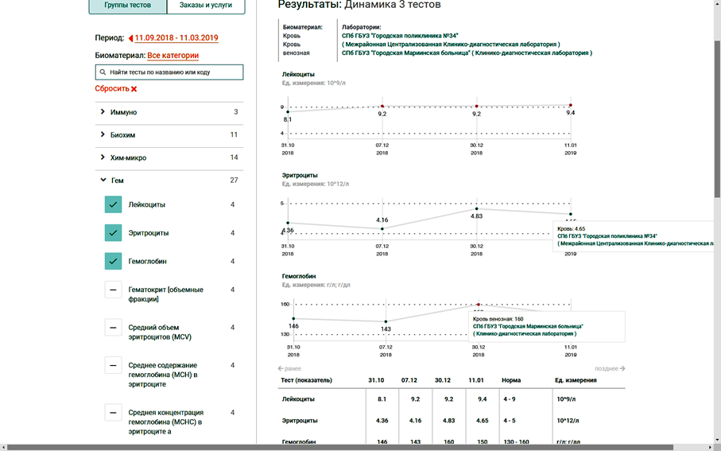Click the 07.12 point on Лейкоциты chart
The image size is (721, 451).
(382, 107)
